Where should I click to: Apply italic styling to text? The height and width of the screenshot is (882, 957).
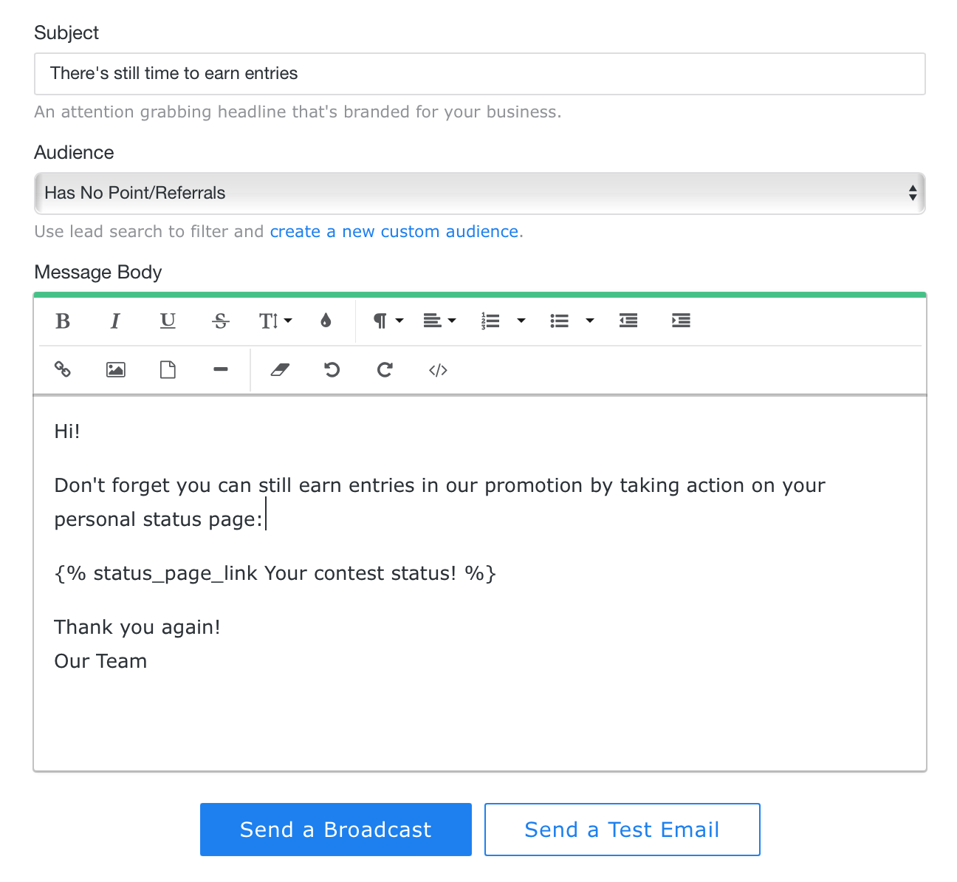115,321
